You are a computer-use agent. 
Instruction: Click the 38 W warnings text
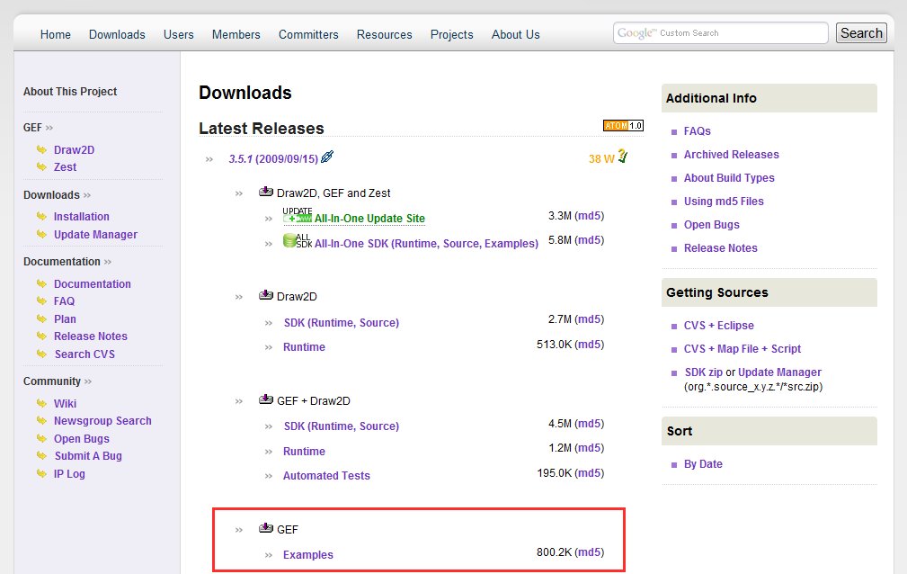pyautogui.click(x=601, y=158)
